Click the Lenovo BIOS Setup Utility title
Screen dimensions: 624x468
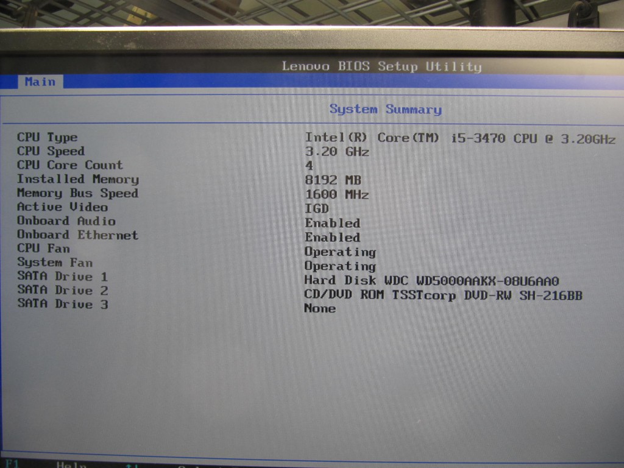click(x=381, y=66)
